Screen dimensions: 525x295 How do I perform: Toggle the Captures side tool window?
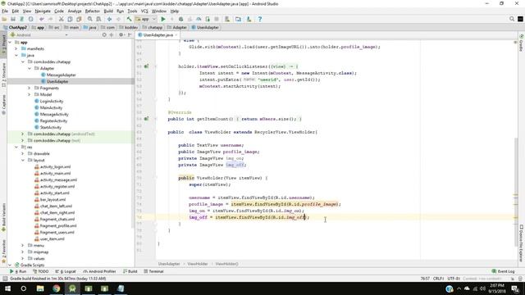(x=3, y=105)
